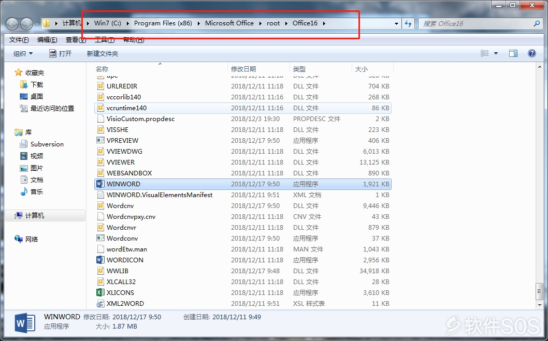Click the root breadcrumb segment

273,23
